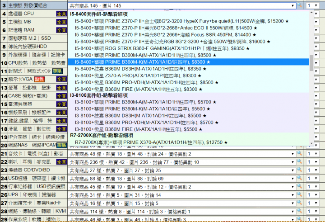
Task: Open the product dropdown showing 共有商品 114 樣
Action: [182, 212]
